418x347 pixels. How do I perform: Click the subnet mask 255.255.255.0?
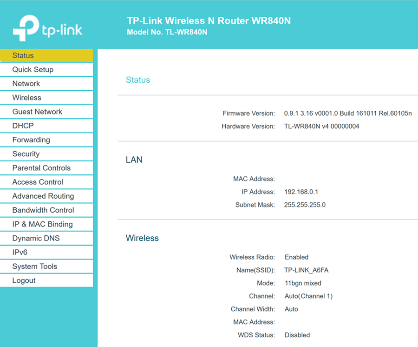point(305,205)
